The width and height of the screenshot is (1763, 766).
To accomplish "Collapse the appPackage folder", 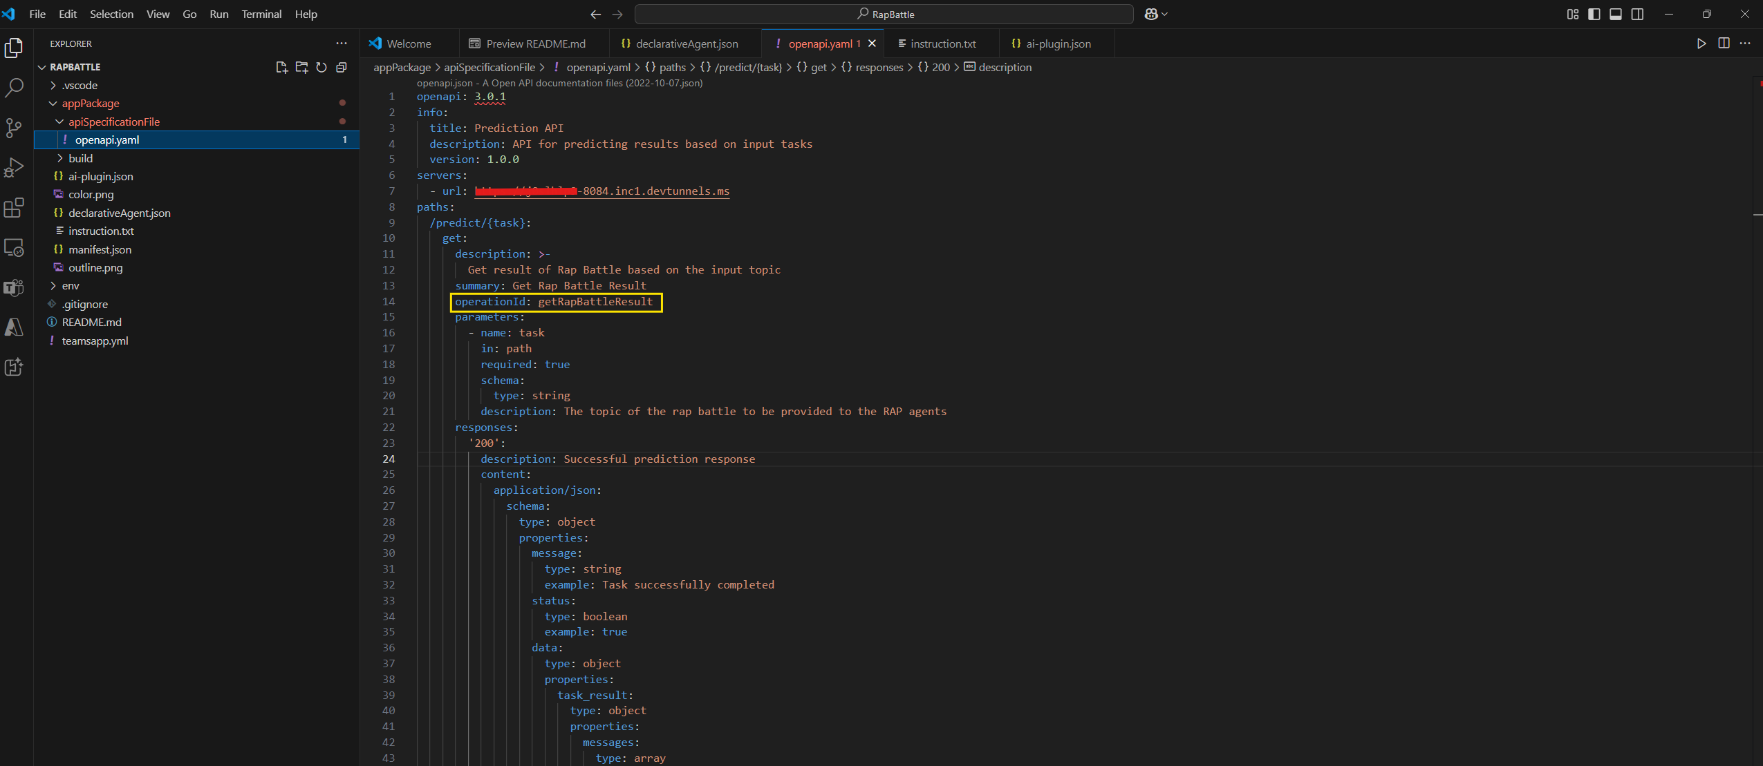I will (53, 103).
